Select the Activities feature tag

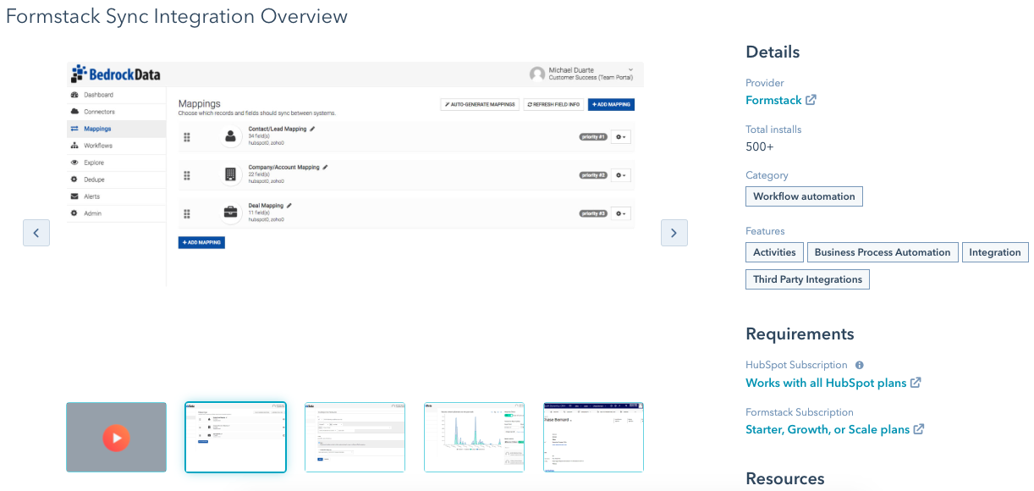[x=774, y=252]
